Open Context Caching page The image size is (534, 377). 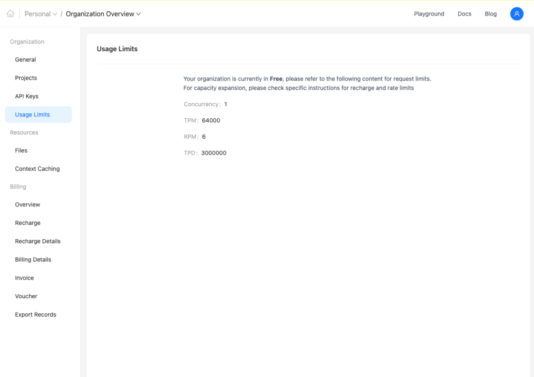[x=38, y=169]
